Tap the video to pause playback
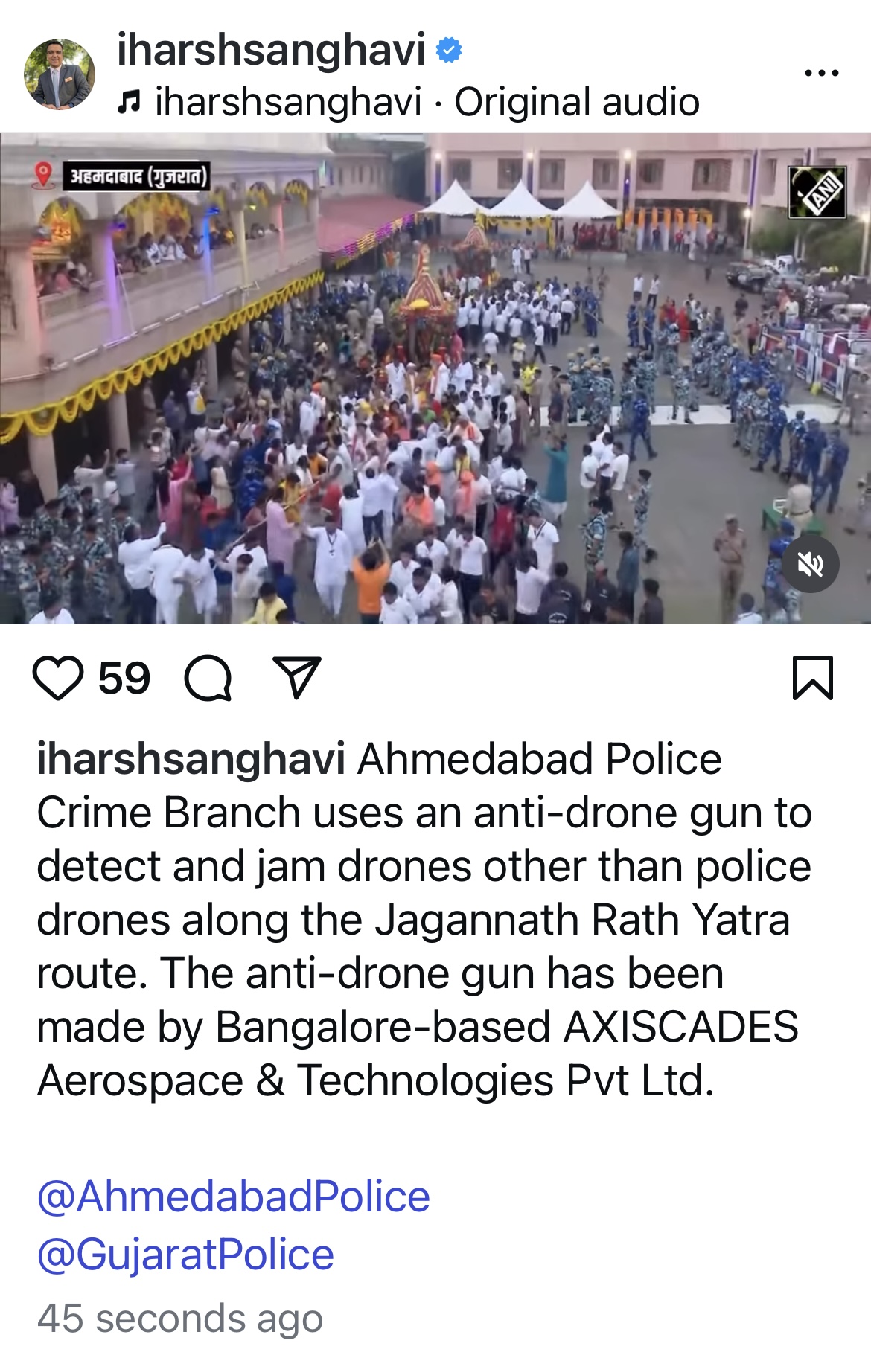 pos(435,379)
